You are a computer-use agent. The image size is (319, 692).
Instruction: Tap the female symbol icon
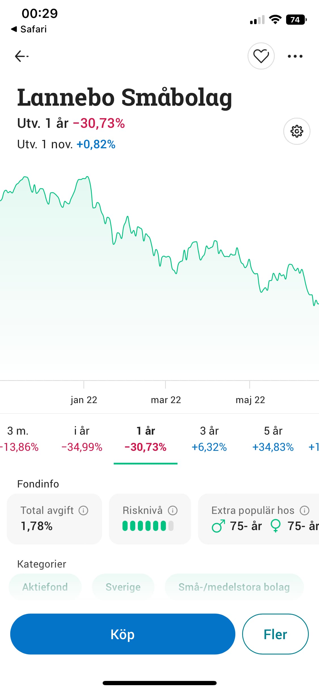point(276,526)
